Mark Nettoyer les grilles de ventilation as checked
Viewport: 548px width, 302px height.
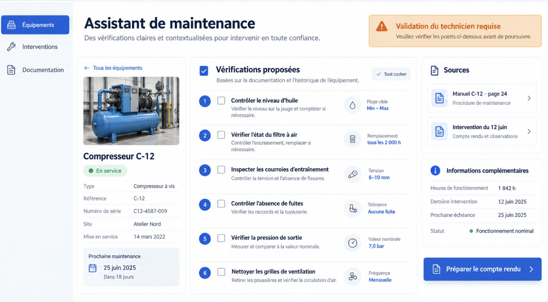coord(221,272)
